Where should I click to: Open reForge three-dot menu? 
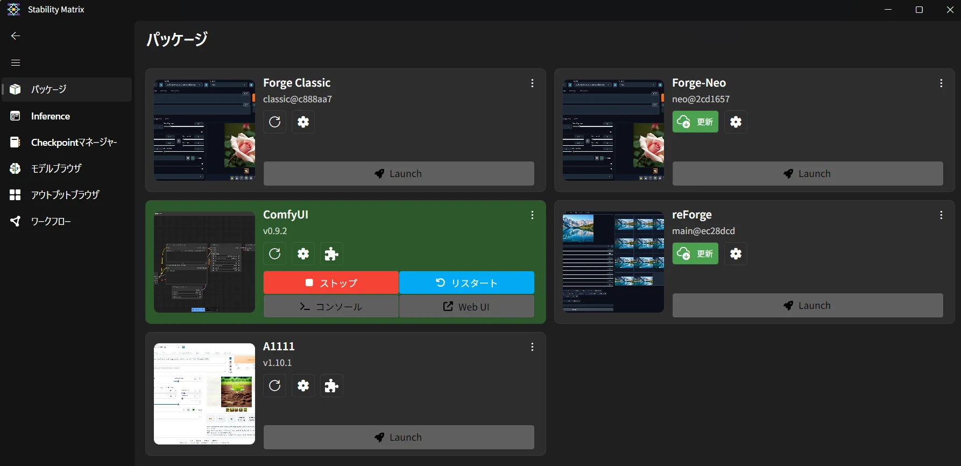pyautogui.click(x=941, y=215)
